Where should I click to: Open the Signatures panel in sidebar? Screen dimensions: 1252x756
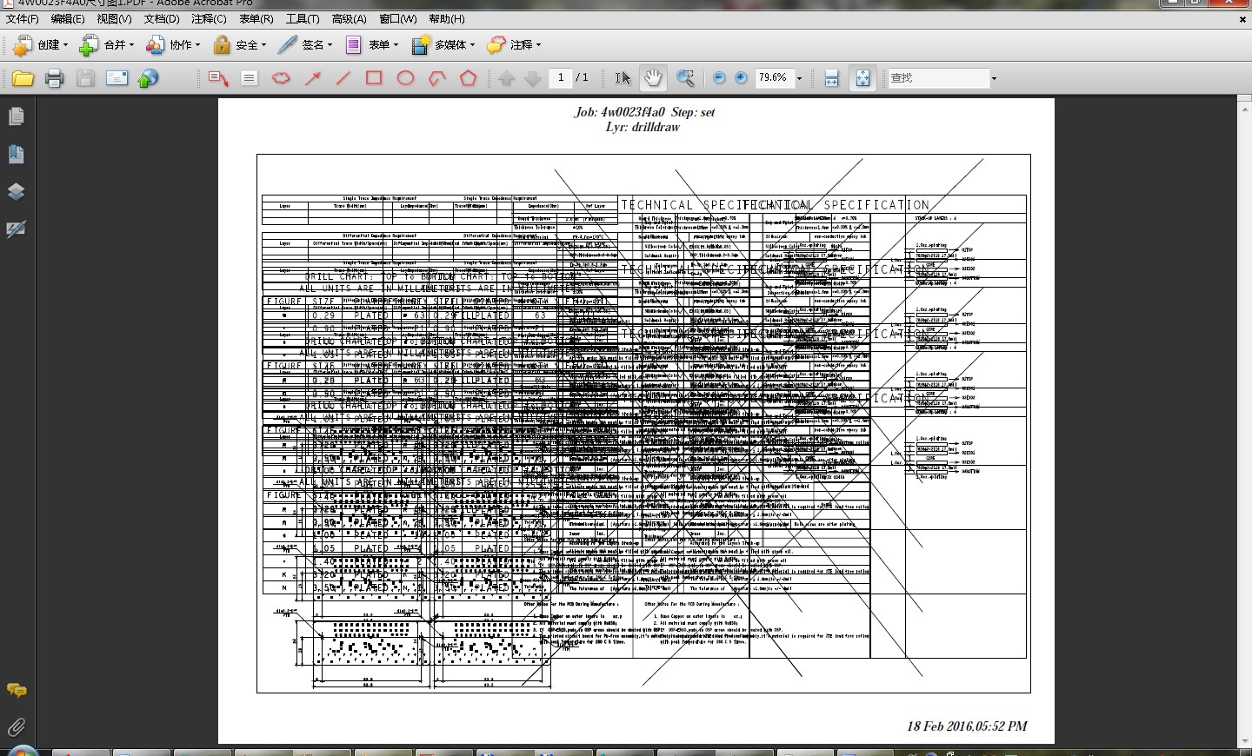point(16,229)
